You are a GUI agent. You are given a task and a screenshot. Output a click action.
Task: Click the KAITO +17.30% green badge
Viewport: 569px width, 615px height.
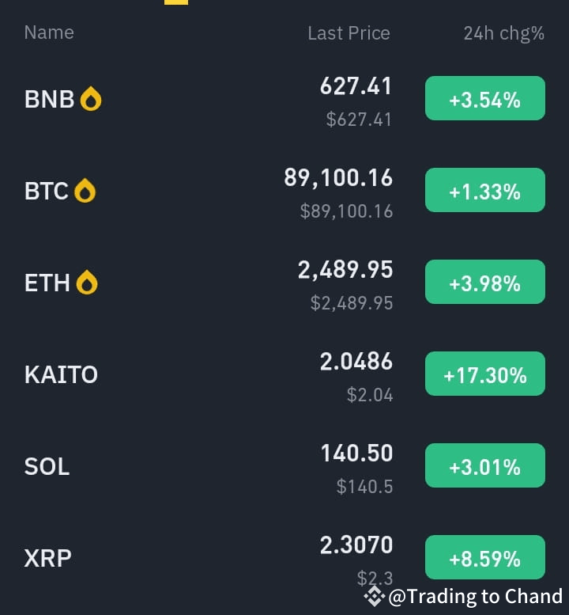point(485,374)
